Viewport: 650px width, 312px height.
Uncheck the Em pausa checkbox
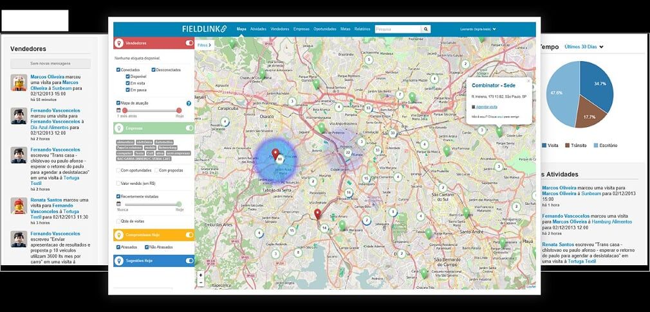pyautogui.click(x=127, y=89)
